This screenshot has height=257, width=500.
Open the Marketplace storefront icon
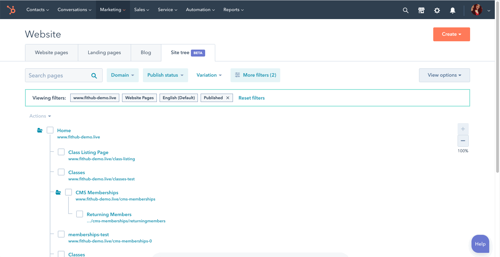421,10
